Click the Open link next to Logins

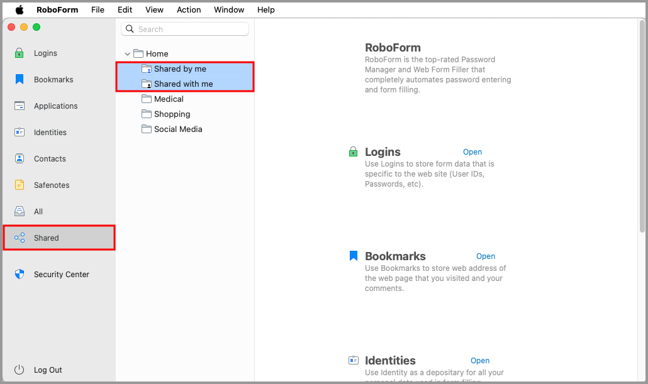472,152
